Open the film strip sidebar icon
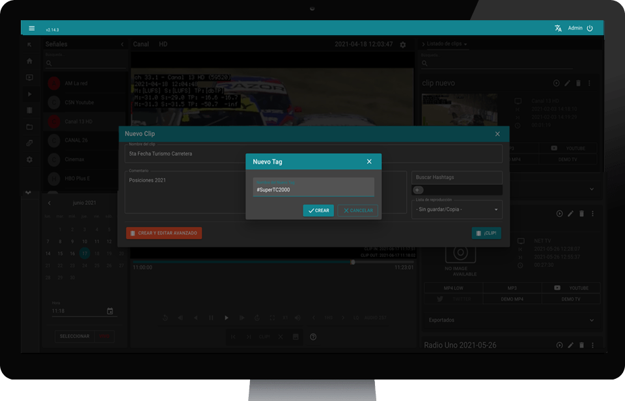The width and height of the screenshot is (625, 401). click(29, 111)
